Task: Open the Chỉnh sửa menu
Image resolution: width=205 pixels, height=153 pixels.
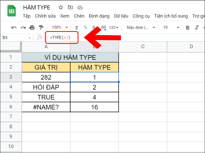Action: pyautogui.click(x=45, y=16)
